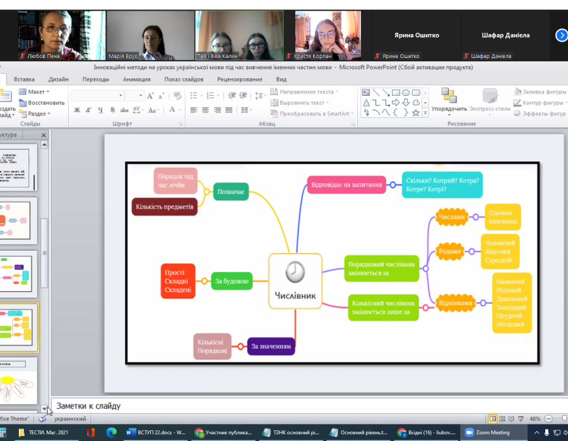Click the Italic (К) formatting icon
Image resolution: width=568 pixels, height=441 pixels.
(88, 110)
